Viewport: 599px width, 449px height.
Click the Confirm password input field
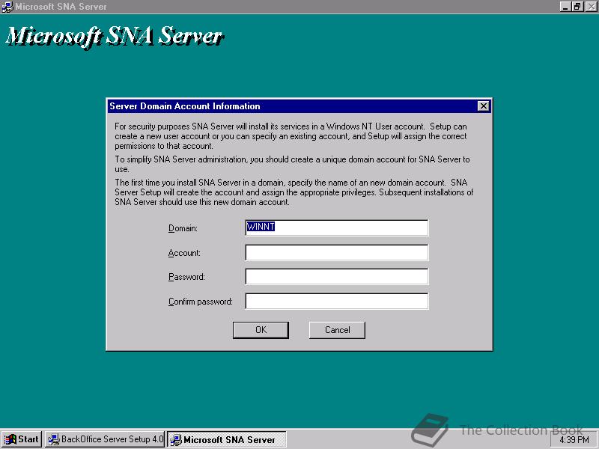coord(336,302)
